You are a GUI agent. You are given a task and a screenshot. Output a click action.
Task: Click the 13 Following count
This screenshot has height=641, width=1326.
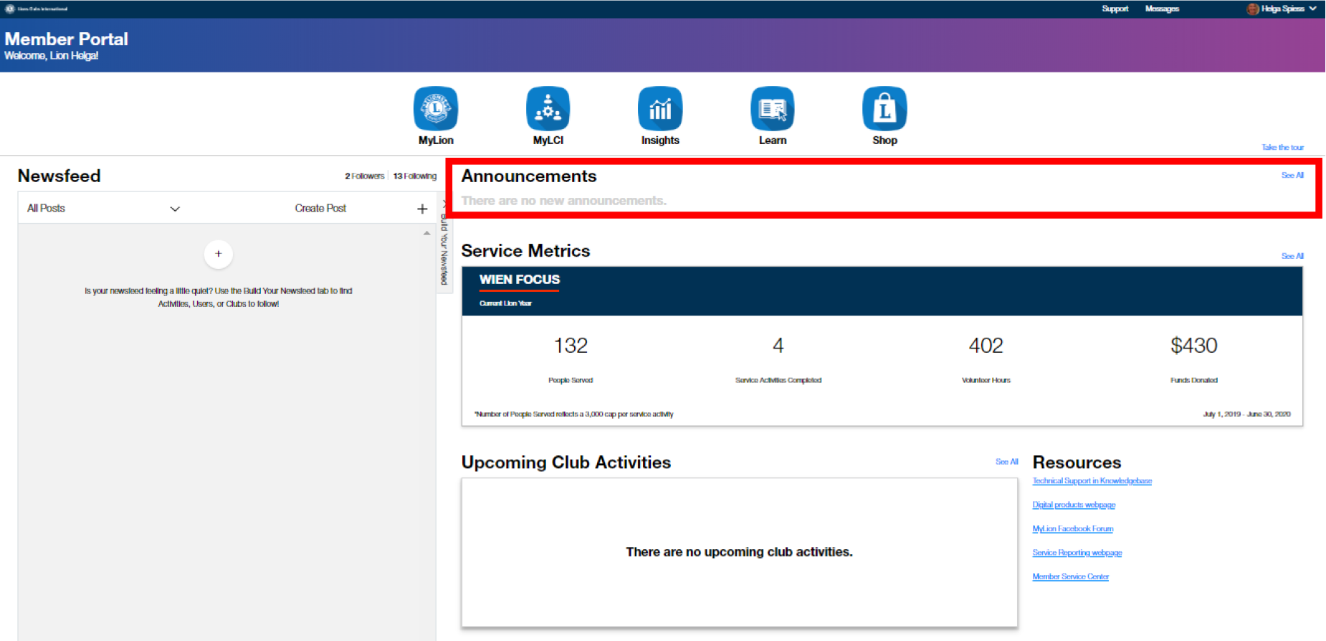point(414,176)
